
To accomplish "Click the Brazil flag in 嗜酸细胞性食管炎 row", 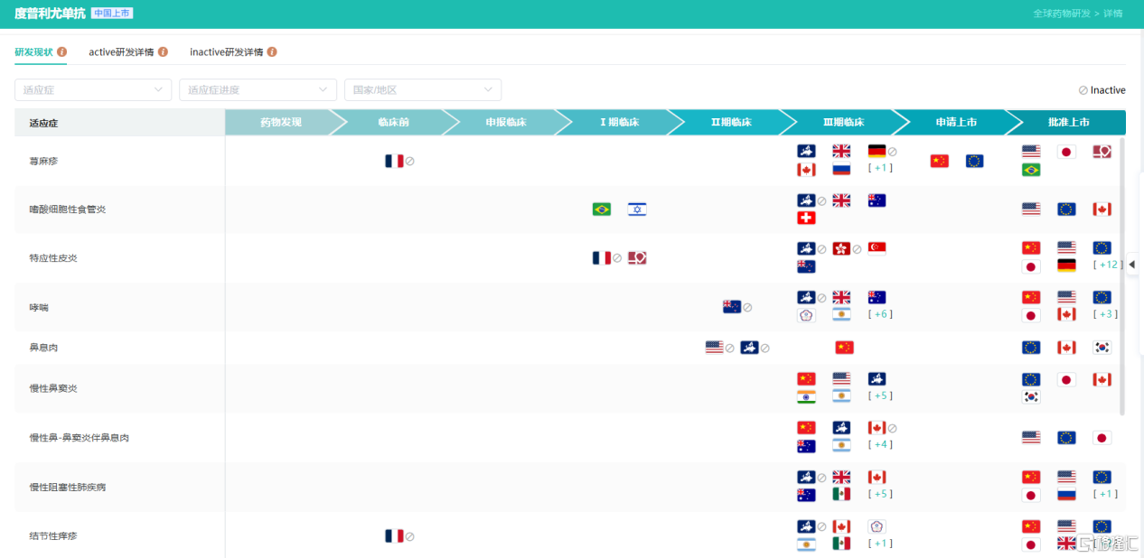I will click(601, 209).
